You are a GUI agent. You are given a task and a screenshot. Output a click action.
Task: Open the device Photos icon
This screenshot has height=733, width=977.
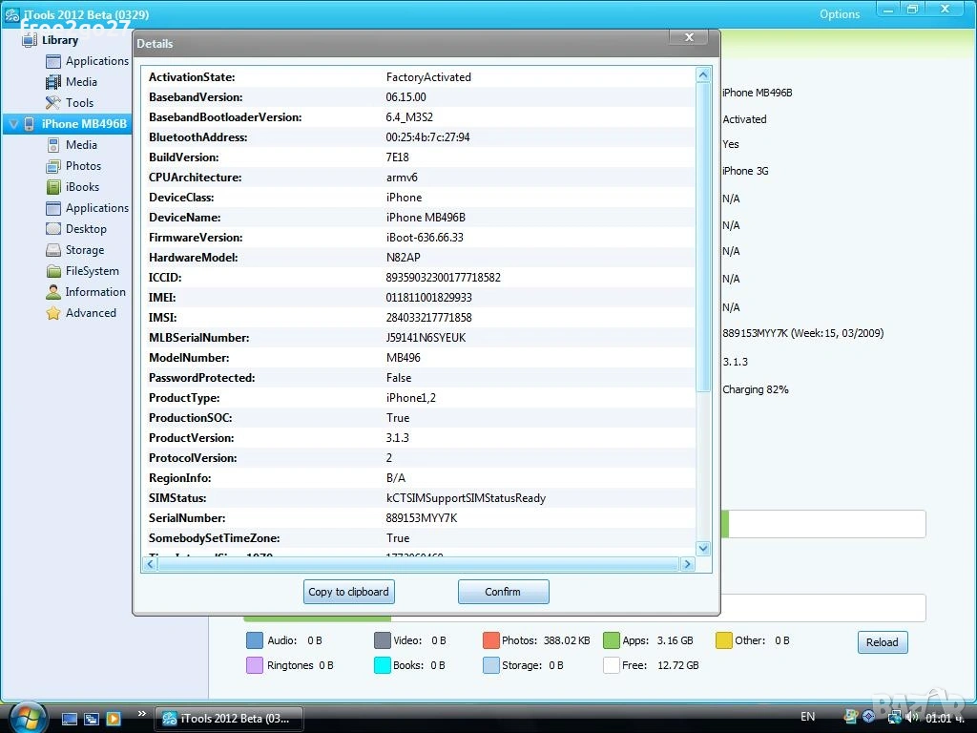click(53, 166)
